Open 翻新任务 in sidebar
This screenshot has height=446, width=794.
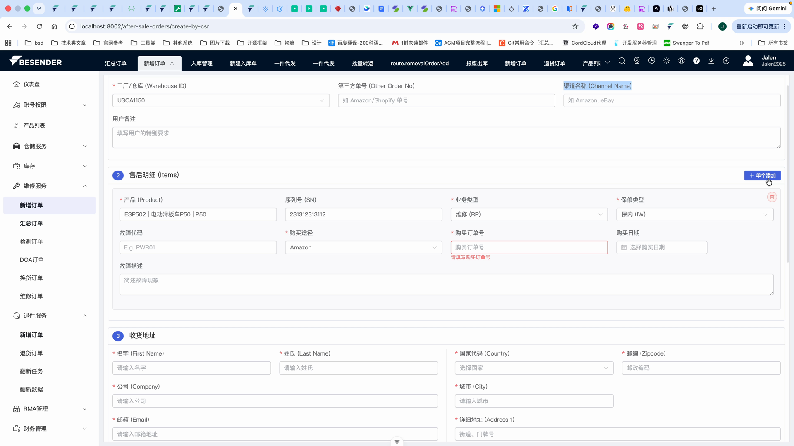[x=49, y=371]
